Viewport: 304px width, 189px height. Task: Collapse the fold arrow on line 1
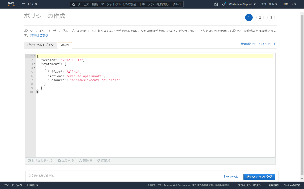[x=34, y=56]
